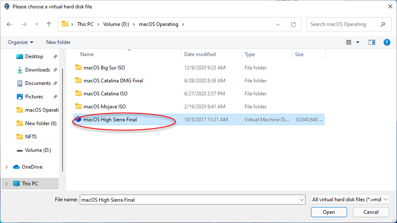
Task: Expand the OneDrive tree node
Action: pos(7,167)
